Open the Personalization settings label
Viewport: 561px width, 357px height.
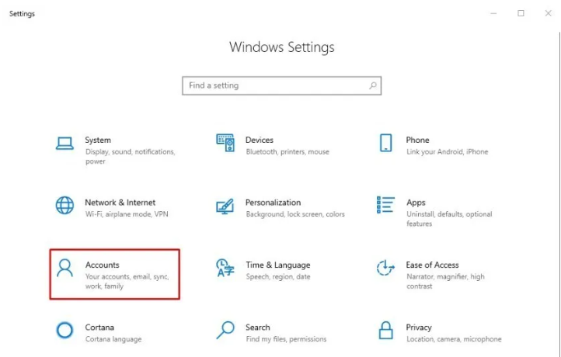273,203
